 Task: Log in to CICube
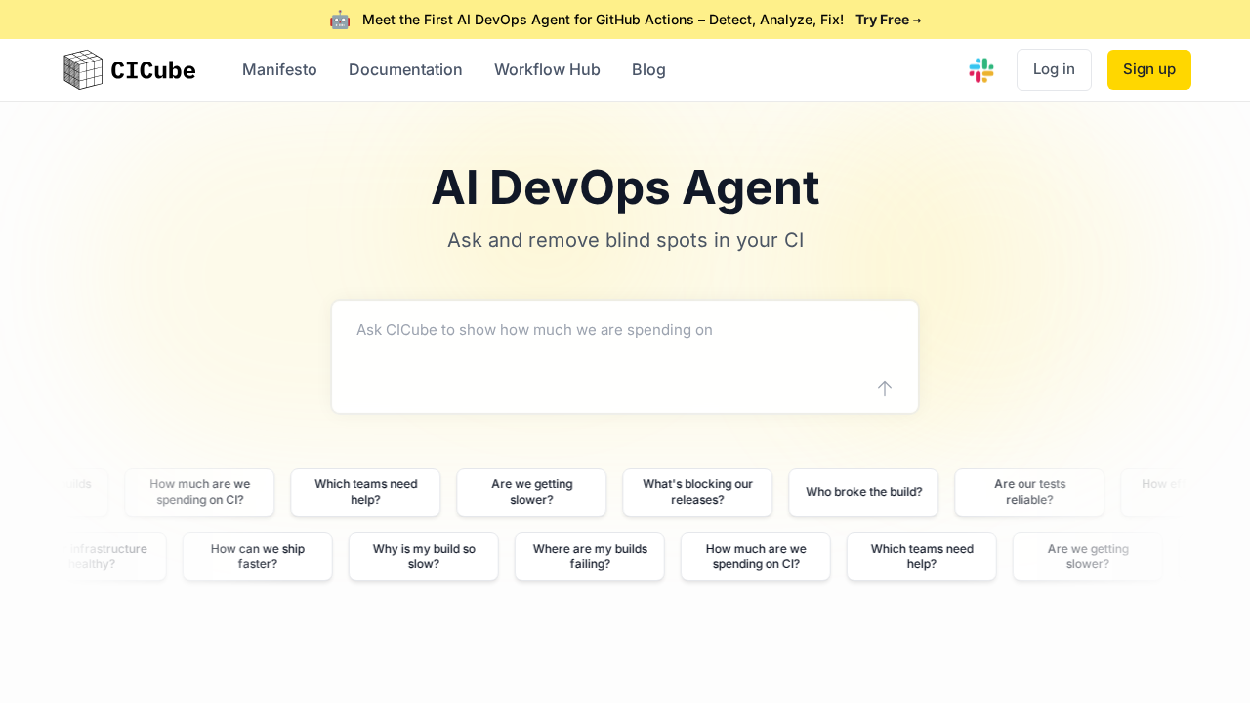click(x=1054, y=69)
